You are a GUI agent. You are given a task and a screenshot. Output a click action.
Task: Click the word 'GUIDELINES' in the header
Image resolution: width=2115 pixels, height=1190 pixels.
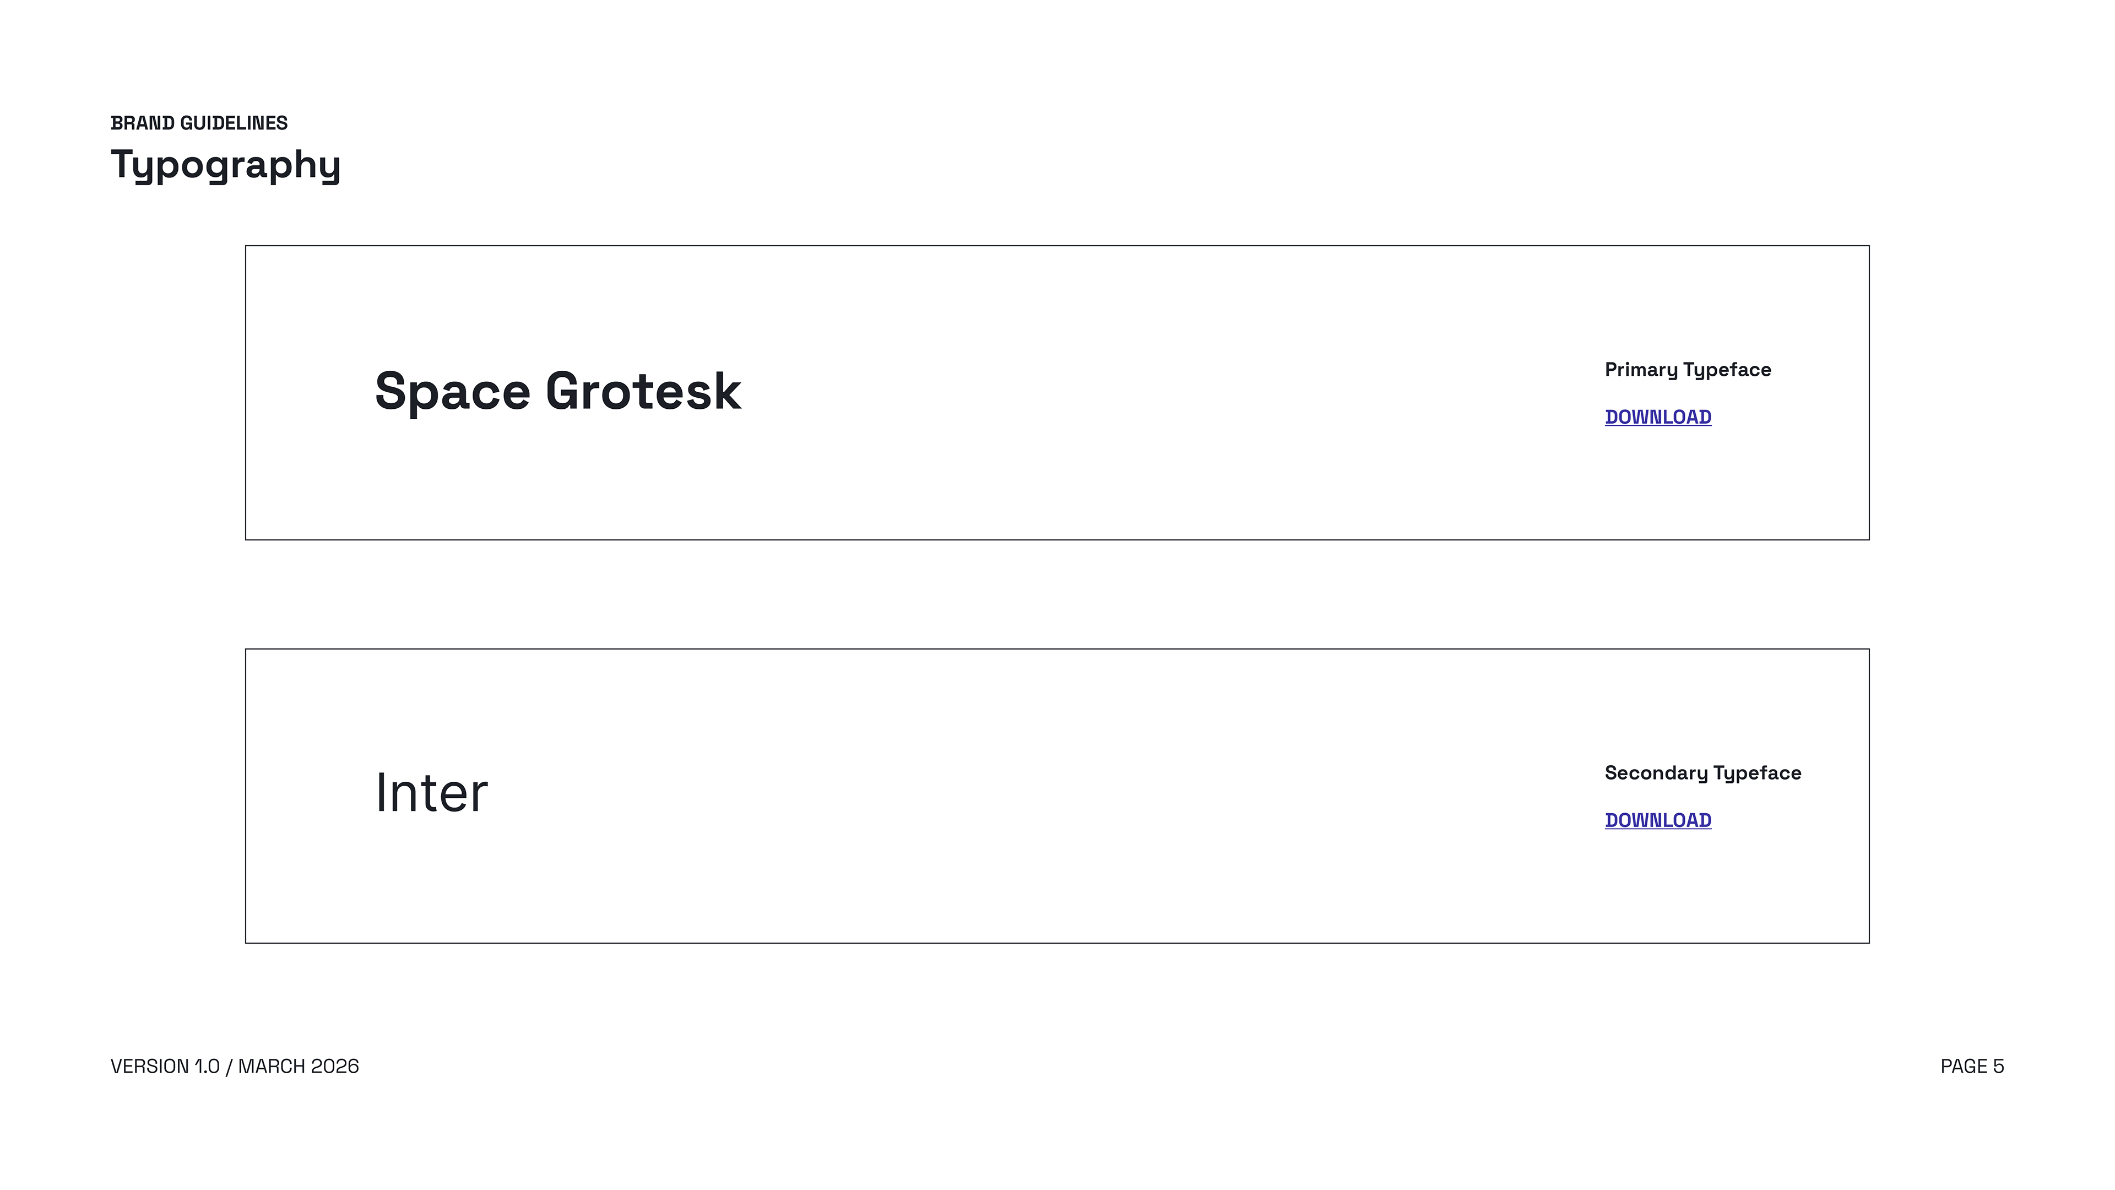click(233, 123)
